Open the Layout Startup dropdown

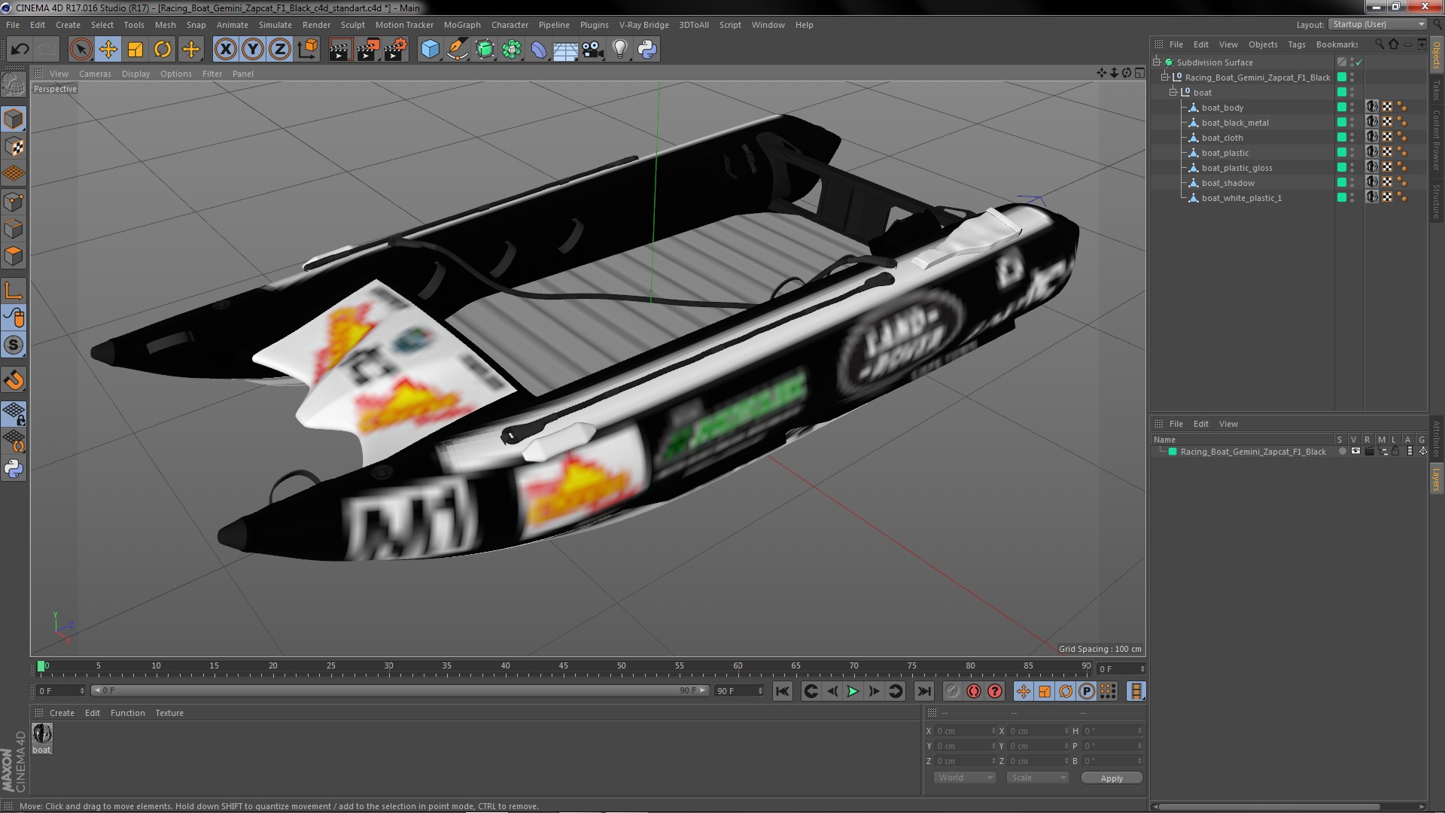(x=1378, y=25)
